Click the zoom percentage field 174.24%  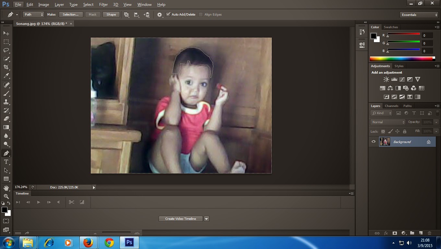click(21, 187)
